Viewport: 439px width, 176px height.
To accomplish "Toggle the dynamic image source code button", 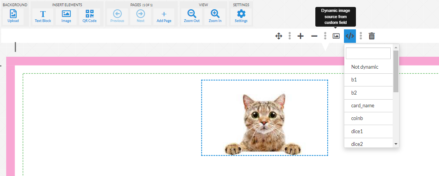I will click(350, 36).
